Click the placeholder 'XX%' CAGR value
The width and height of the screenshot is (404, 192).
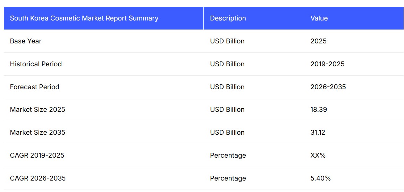pos(318,156)
